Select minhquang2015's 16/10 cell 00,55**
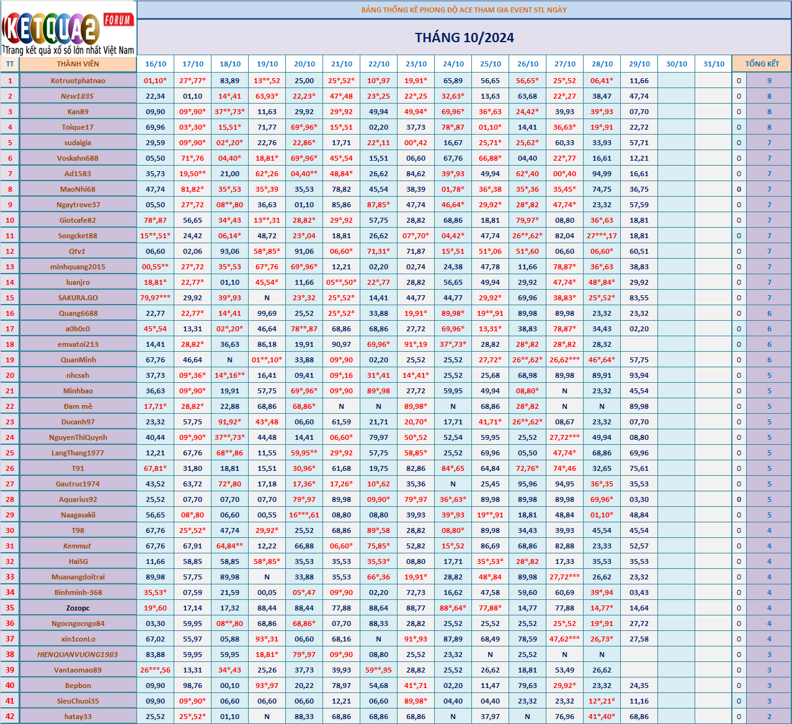Screen dimensions: 792x724 tap(156, 267)
